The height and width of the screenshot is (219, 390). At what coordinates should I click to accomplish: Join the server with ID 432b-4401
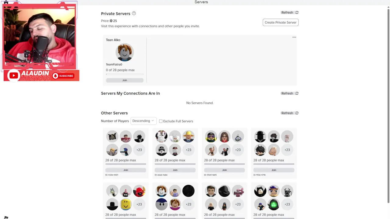126,170
